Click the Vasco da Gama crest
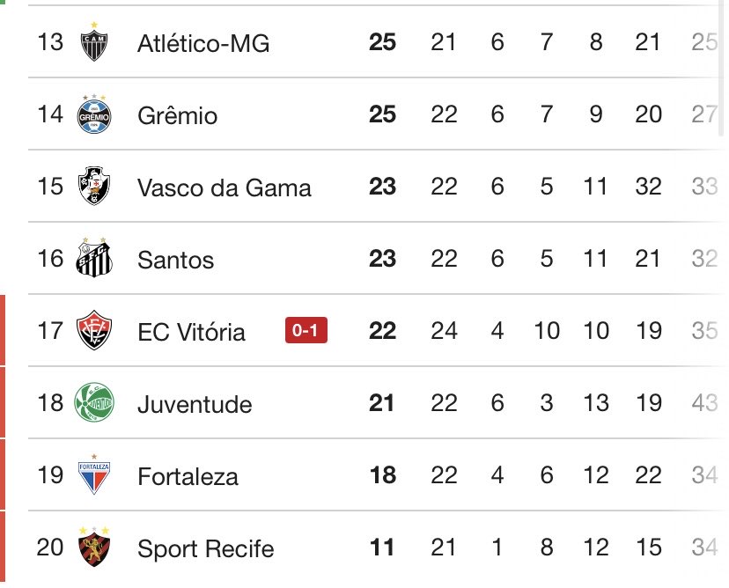This screenshot has width=729, height=588. pyautogui.click(x=94, y=187)
